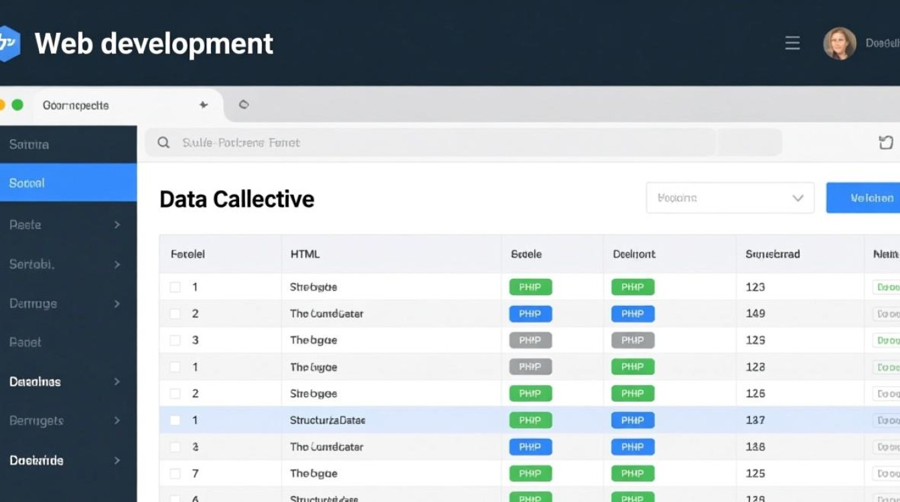Click the HTML column header
900x502 pixels.
(x=305, y=254)
